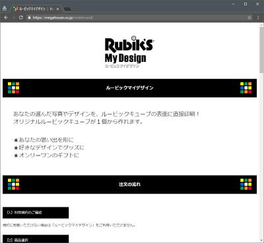The width and height of the screenshot is (264, 243).
Task: Click the vertical scrollbar thumb
Action: click(x=261, y=49)
